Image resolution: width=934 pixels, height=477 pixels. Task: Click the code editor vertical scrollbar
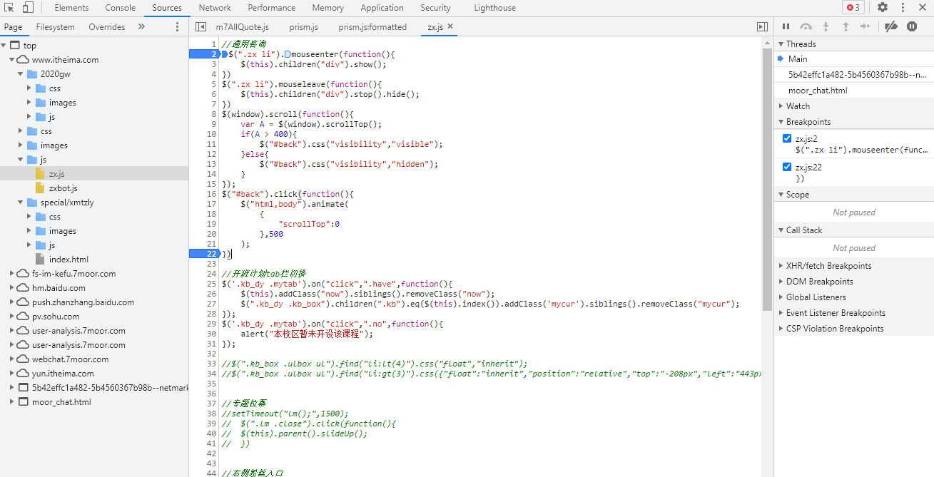(x=768, y=178)
